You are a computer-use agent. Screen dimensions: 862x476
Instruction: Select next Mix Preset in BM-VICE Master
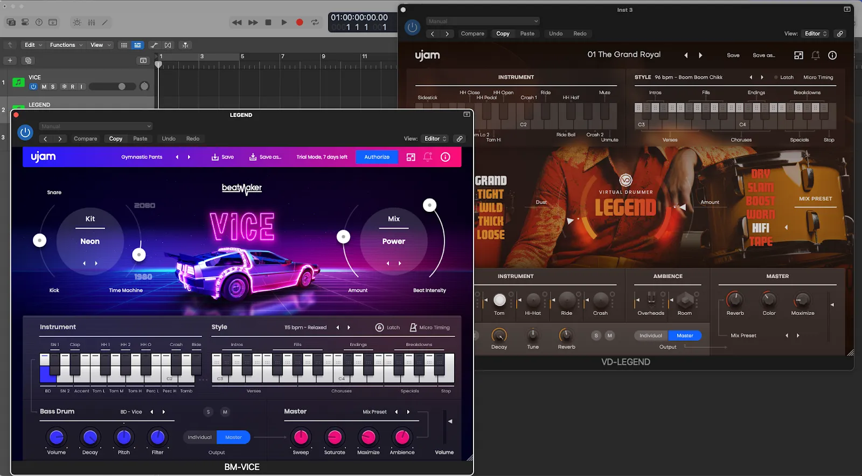(x=408, y=412)
